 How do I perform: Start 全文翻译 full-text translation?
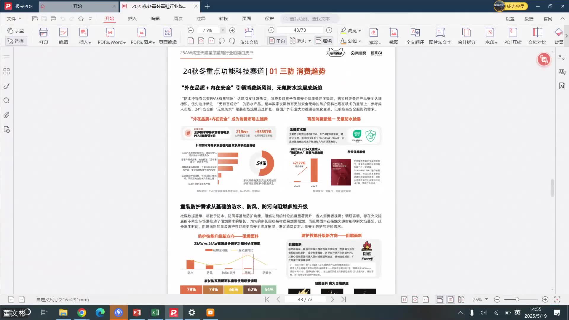(x=415, y=36)
